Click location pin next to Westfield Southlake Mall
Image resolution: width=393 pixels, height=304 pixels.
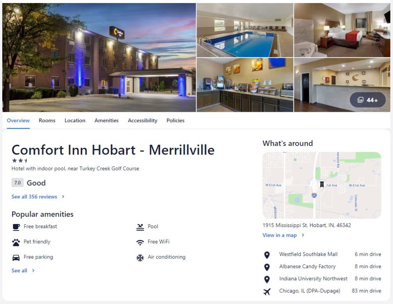(x=267, y=255)
